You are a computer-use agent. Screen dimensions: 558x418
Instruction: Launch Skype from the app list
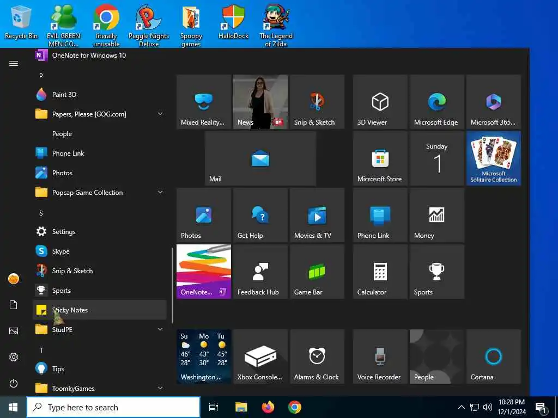tap(99, 251)
